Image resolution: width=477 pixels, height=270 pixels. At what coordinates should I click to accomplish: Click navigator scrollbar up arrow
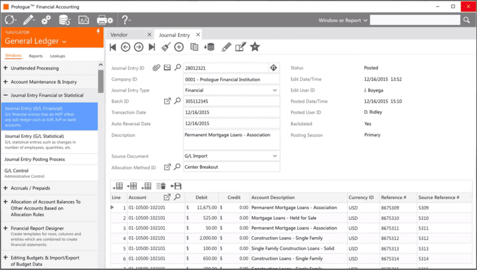[101, 65]
